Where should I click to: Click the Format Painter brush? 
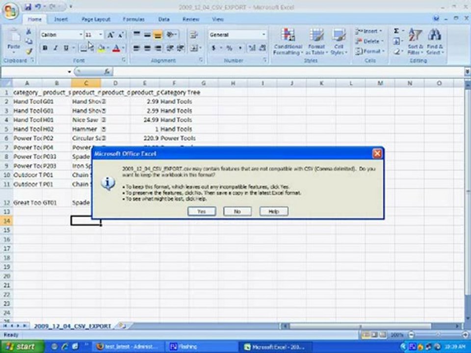click(x=29, y=51)
